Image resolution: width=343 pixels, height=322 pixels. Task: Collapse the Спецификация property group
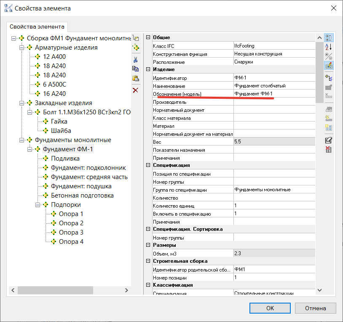(148, 165)
